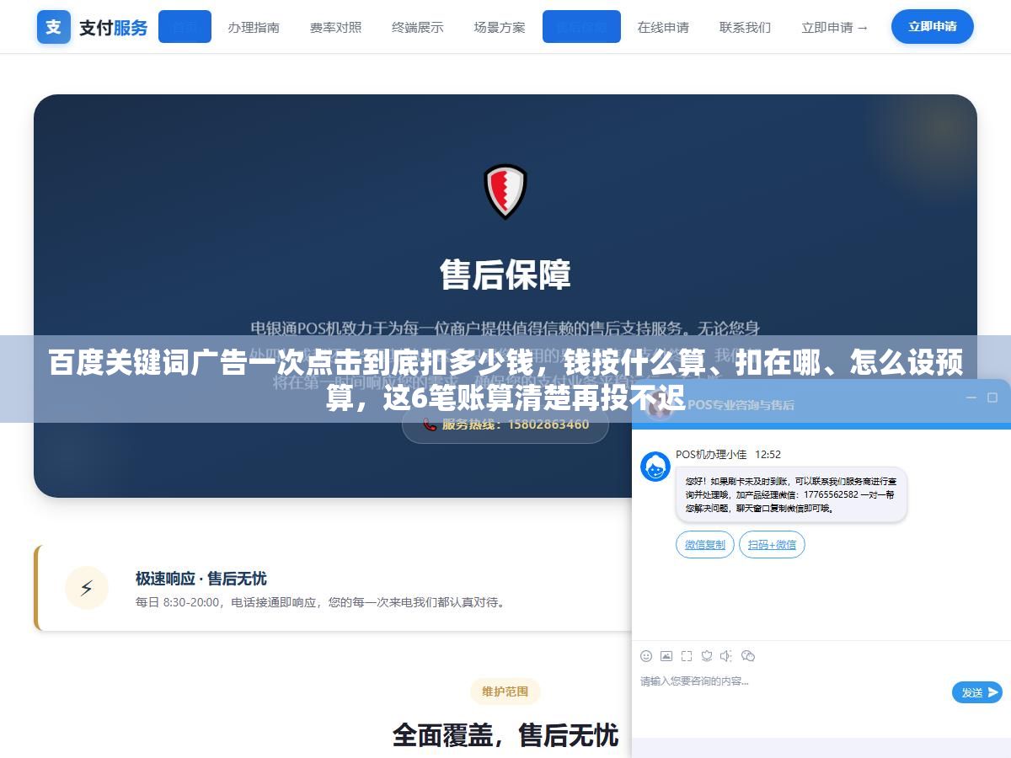Minimize the POS专业咨询与售后 chat window

point(971,398)
